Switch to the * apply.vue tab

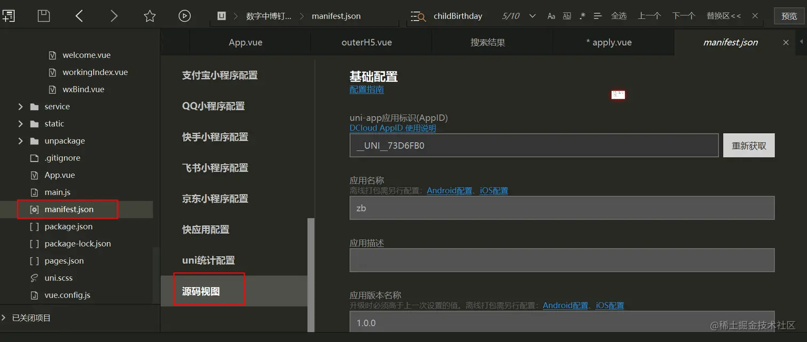(608, 43)
